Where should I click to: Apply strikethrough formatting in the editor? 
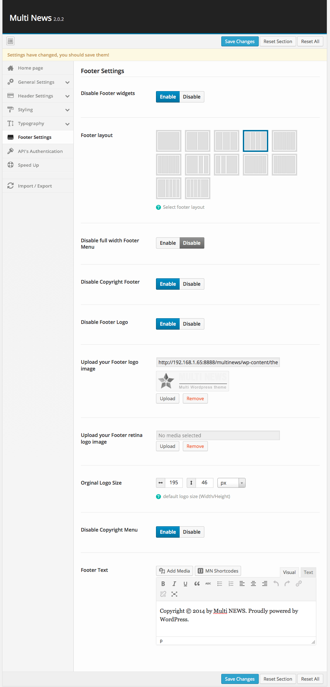208,584
